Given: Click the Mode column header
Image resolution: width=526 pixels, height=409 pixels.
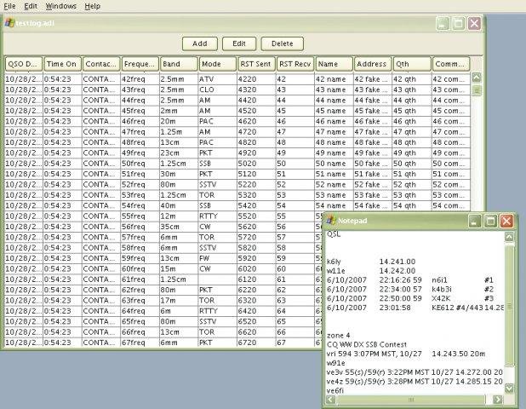Looking at the screenshot, I should click(218, 64).
